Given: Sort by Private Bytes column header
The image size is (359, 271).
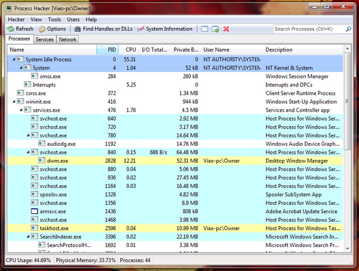Looking at the screenshot, I should pyautogui.click(x=186, y=50).
